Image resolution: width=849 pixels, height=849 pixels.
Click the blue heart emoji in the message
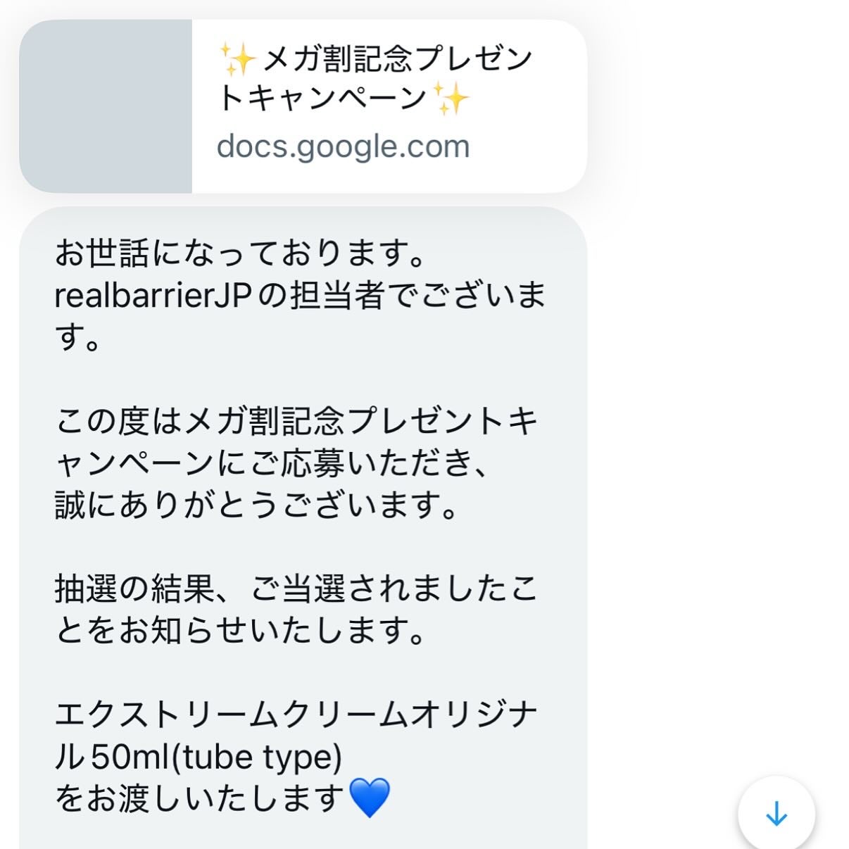(371, 799)
